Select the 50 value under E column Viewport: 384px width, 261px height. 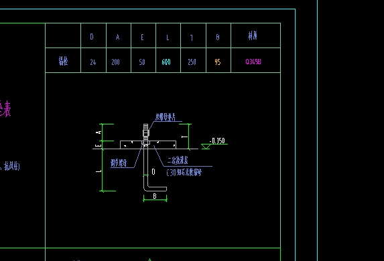coord(142,62)
